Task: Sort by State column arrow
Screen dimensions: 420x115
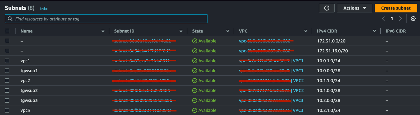Action: pos(228,31)
